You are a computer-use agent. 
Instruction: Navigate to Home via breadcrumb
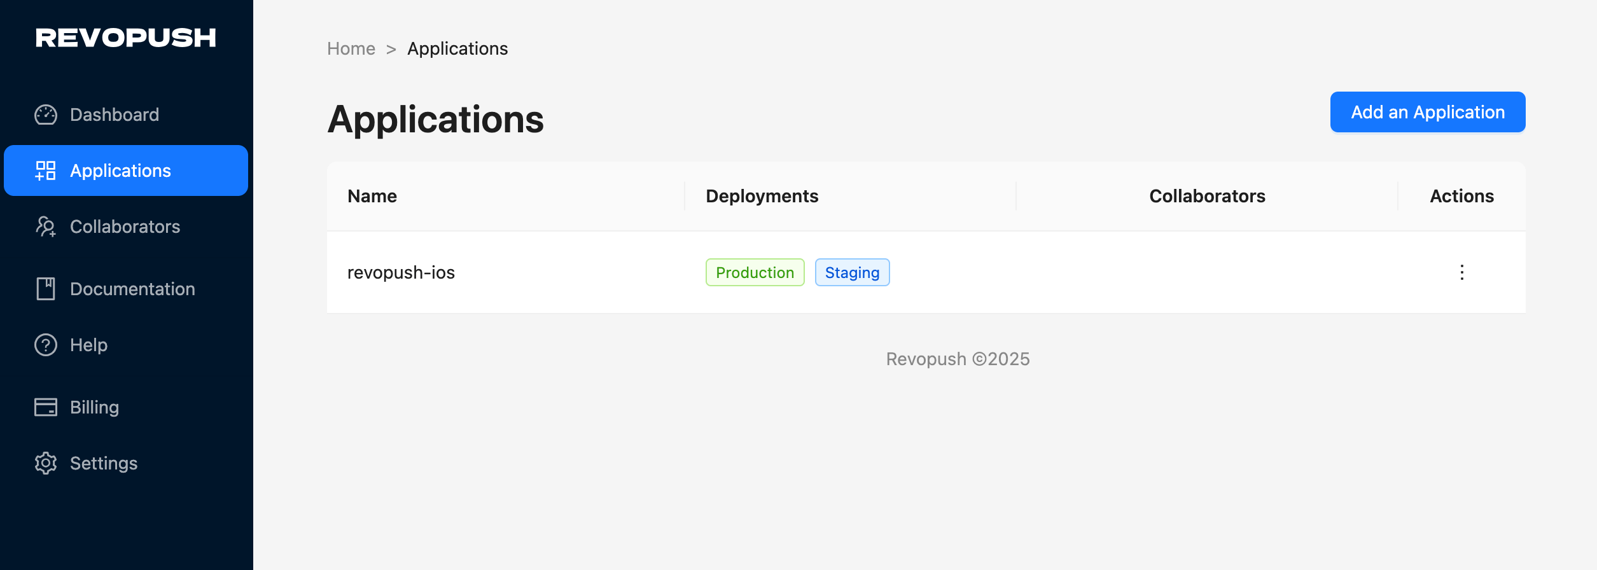[351, 48]
